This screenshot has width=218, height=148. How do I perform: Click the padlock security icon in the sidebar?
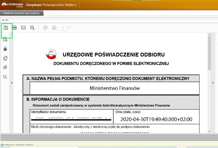click(x=5, y=49)
